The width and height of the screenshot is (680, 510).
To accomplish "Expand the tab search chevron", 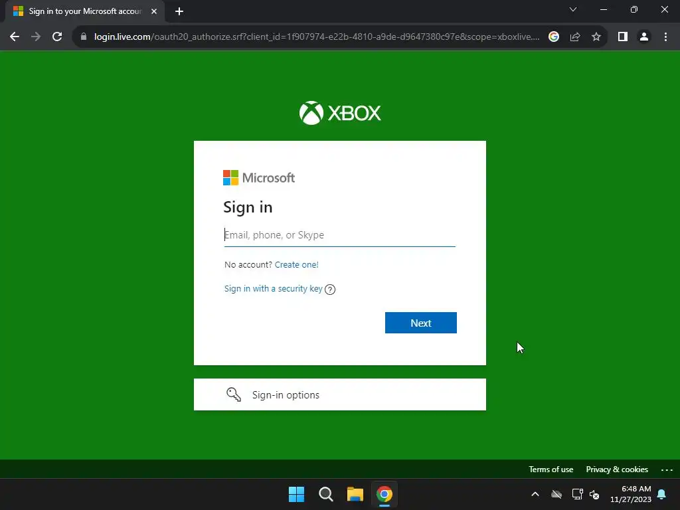I will [x=573, y=9].
